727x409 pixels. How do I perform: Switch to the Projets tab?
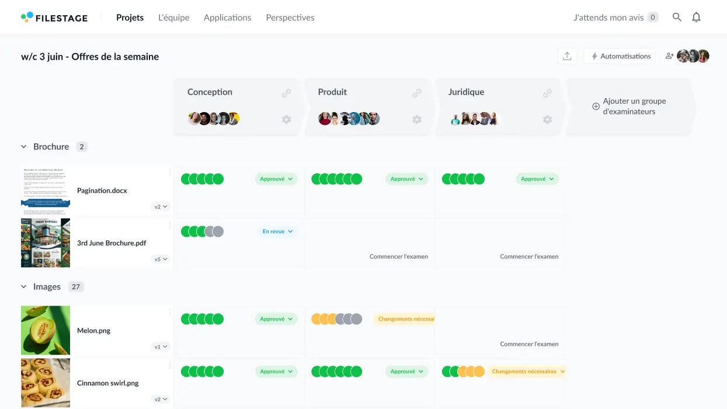pyautogui.click(x=130, y=18)
